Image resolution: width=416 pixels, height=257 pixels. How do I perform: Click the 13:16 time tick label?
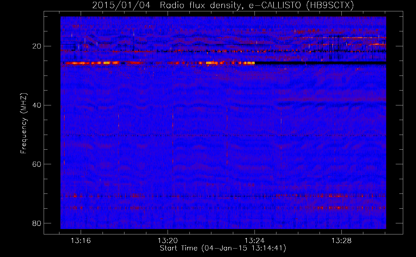pyautogui.click(x=81, y=241)
